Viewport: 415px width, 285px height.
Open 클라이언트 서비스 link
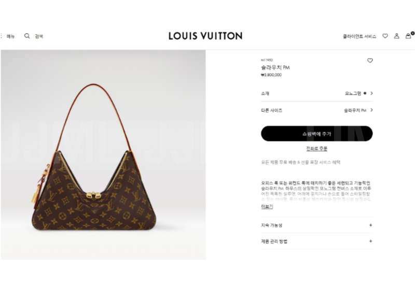[x=359, y=36]
